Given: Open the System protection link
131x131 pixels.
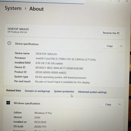Looking at the screenshot, I should pyautogui.click(x=64, y=91).
